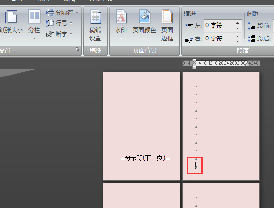Expand the 分隔符 breaks dropdown arrow
This screenshot has height=208, width=274.
77,13
